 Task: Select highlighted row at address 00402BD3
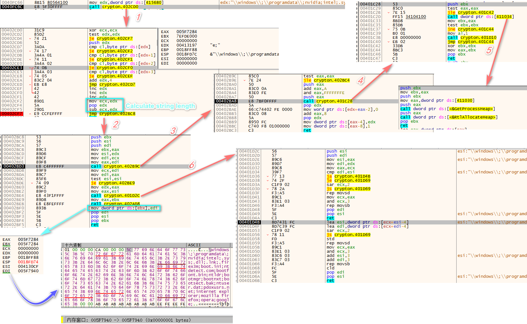[14, 166]
